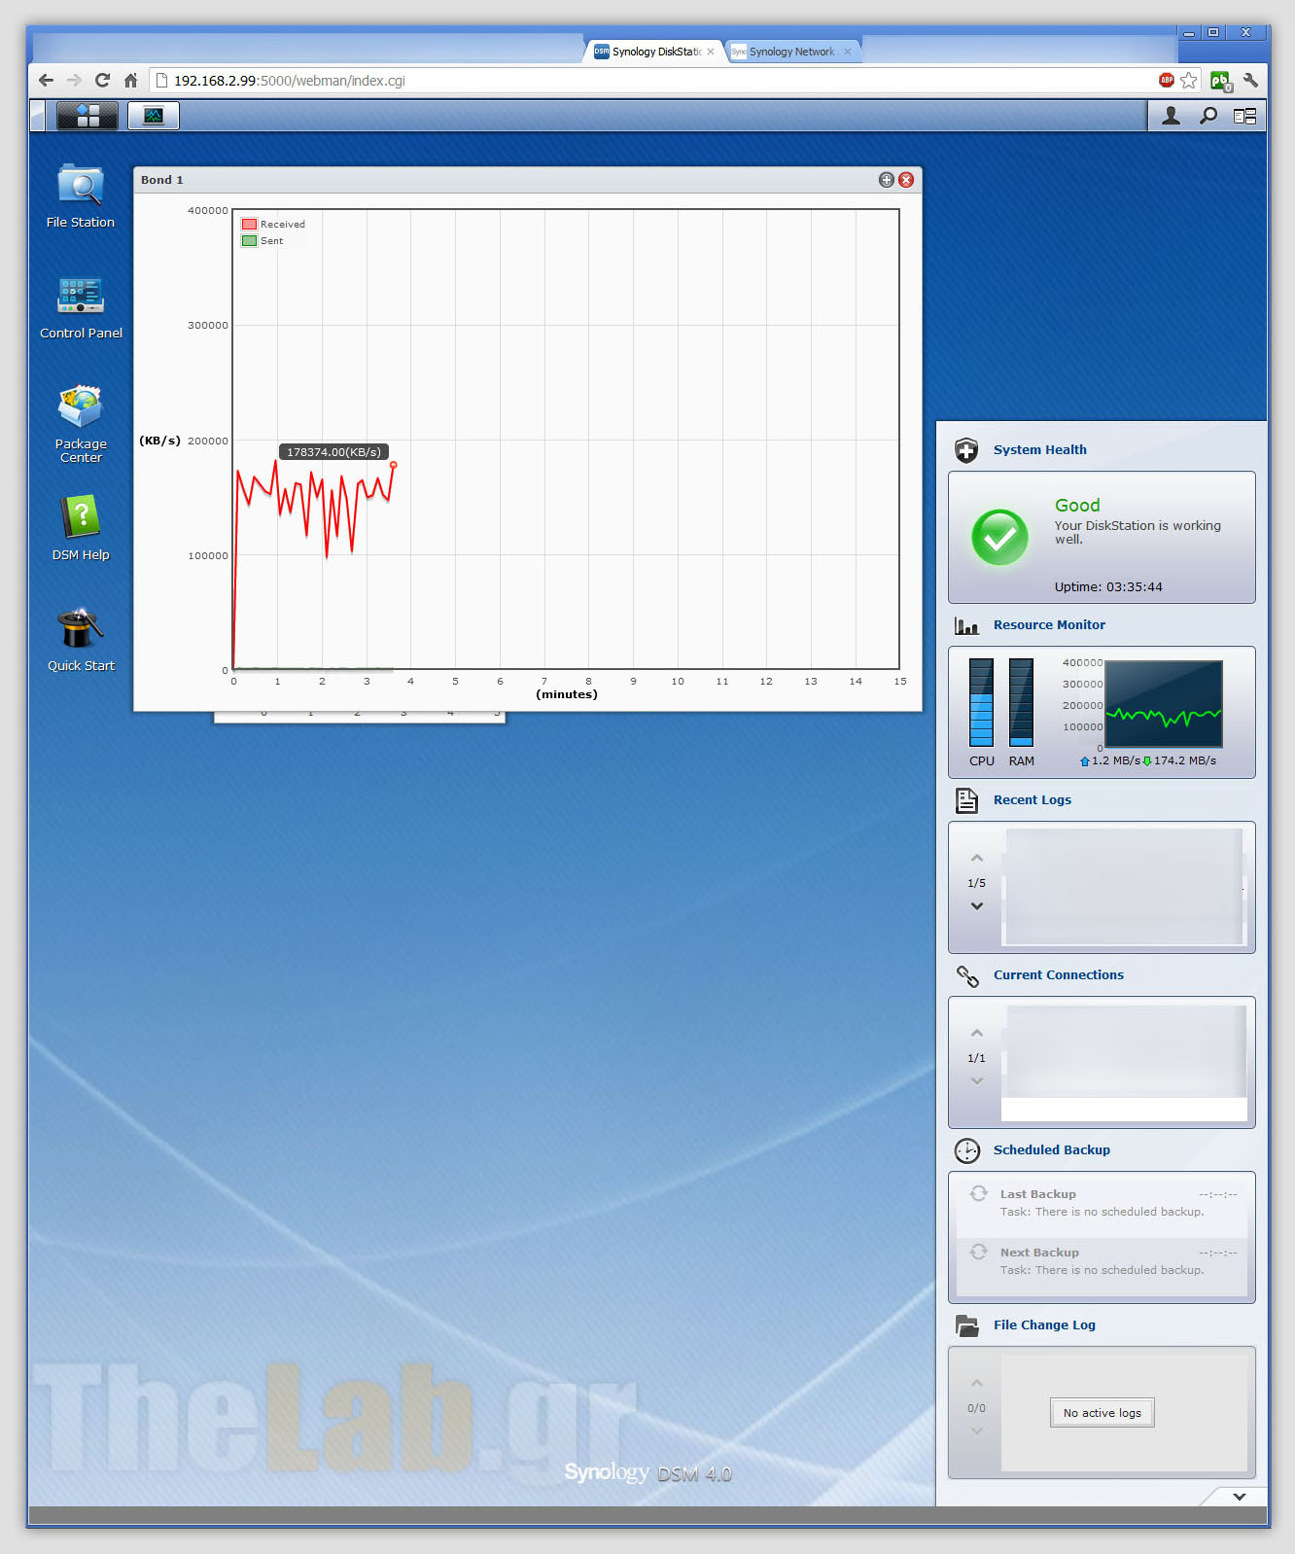Click the Next Backup refresh icon

pos(979,1252)
